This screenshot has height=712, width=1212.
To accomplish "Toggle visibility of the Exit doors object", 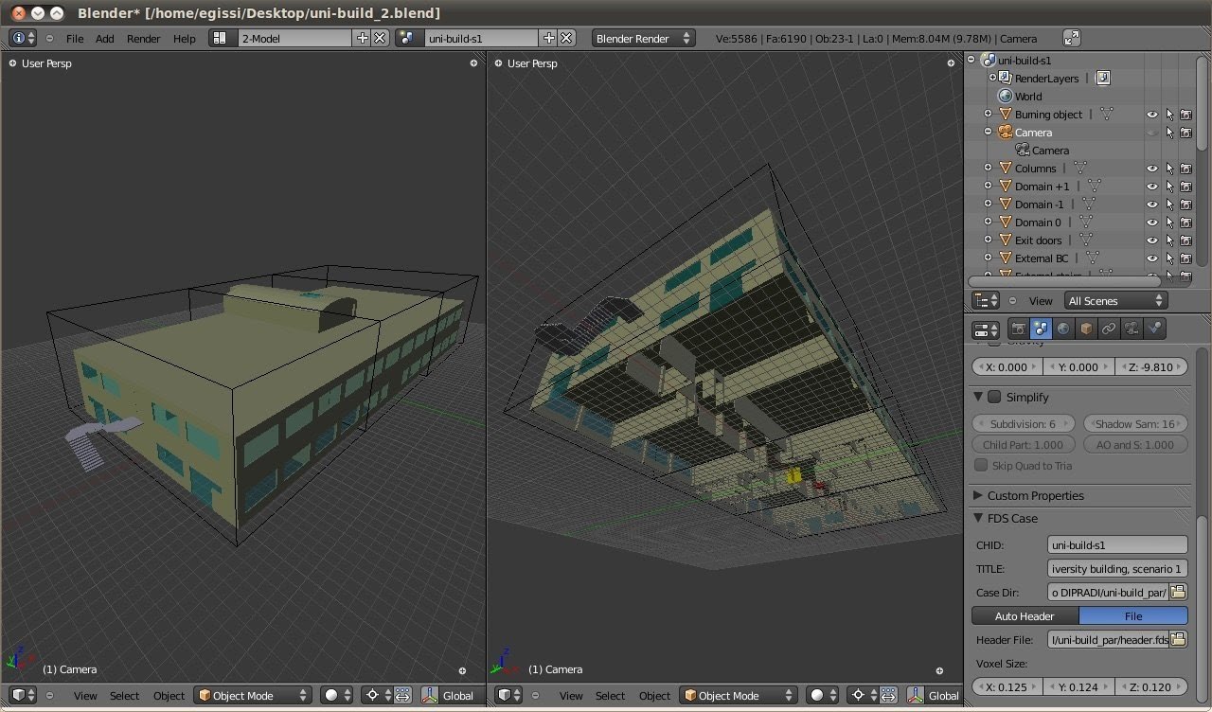I will click(x=1152, y=240).
